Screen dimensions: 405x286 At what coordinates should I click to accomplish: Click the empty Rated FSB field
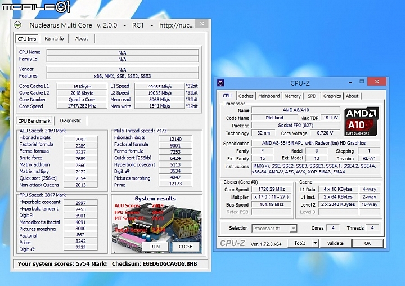click(x=272, y=212)
